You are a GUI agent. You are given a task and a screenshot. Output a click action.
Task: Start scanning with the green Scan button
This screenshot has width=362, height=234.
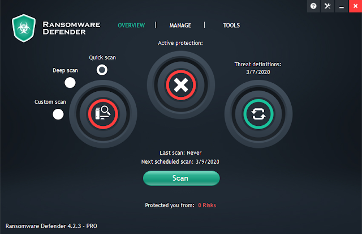point(181,178)
